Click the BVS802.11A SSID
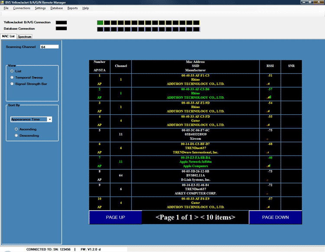Image resolution: width=325 pixels, height=252 pixels. point(195,175)
